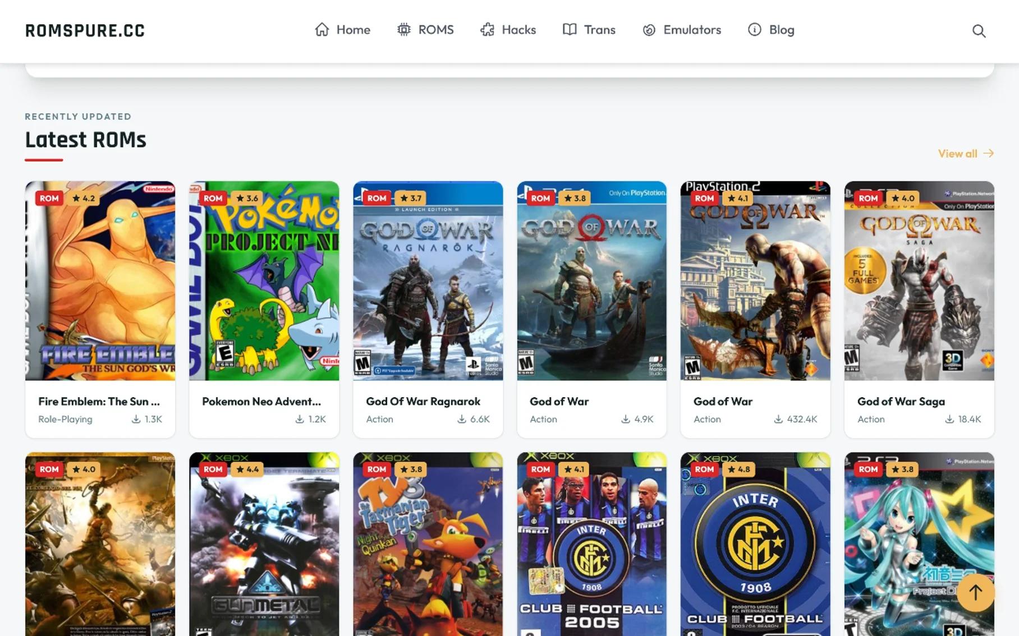The image size is (1019, 636).
Task: Click the Trans book icon
Action: coord(570,30)
